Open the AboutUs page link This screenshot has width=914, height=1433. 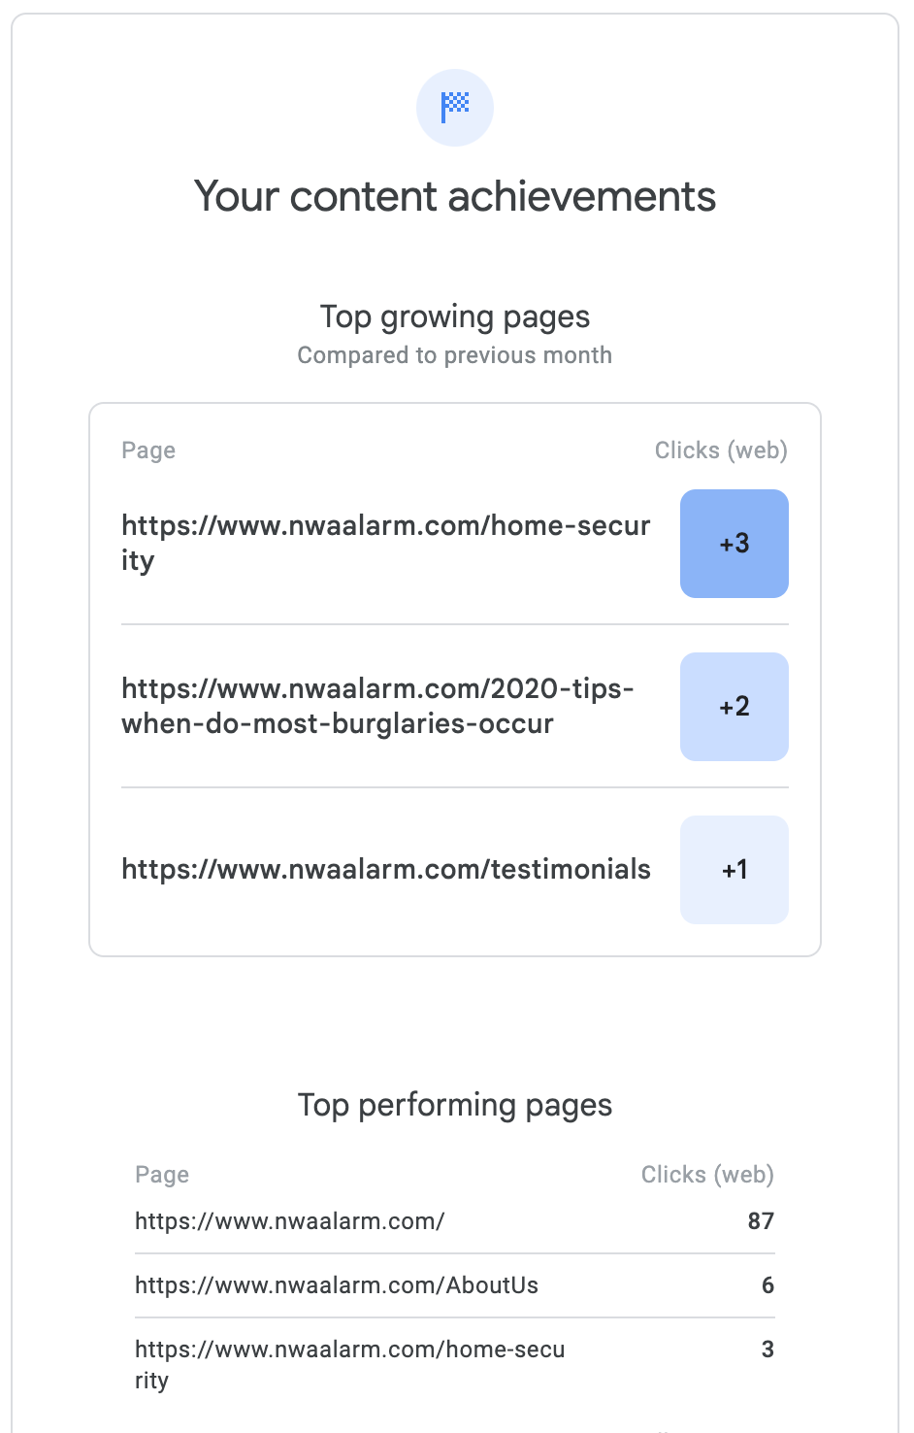pyautogui.click(x=336, y=1285)
